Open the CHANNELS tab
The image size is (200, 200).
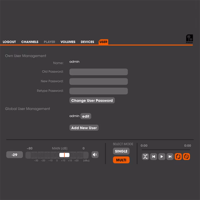30,42
